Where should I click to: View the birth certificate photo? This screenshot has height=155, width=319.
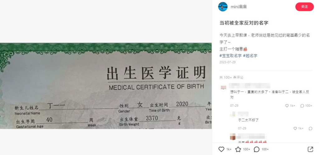pos(106,86)
